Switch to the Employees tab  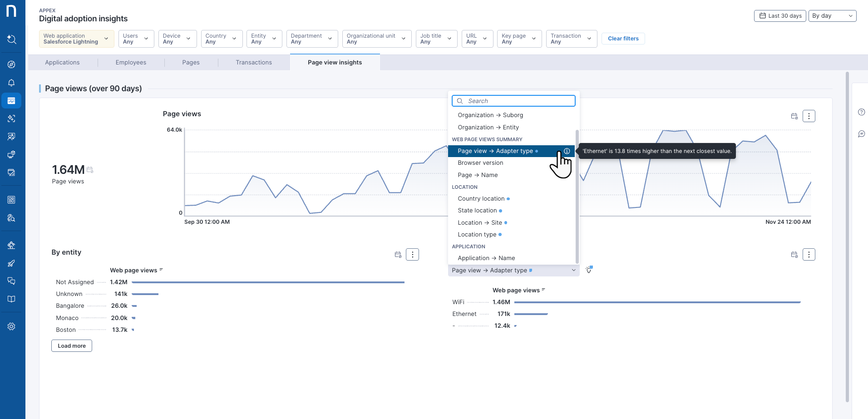point(131,63)
